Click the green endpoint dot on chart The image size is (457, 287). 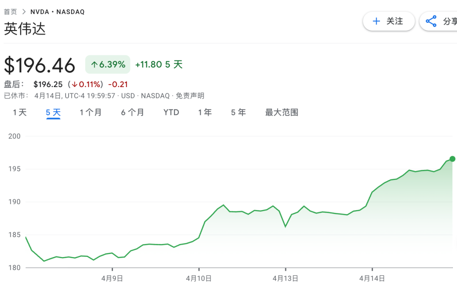pyautogui.click(x=452, y=159)
